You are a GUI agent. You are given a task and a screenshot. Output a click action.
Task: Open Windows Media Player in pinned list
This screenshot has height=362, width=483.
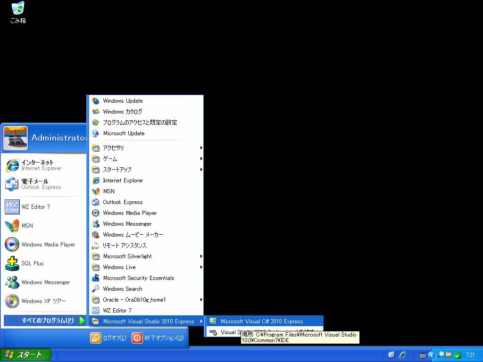pyautogui.click(x=48, y=245)
